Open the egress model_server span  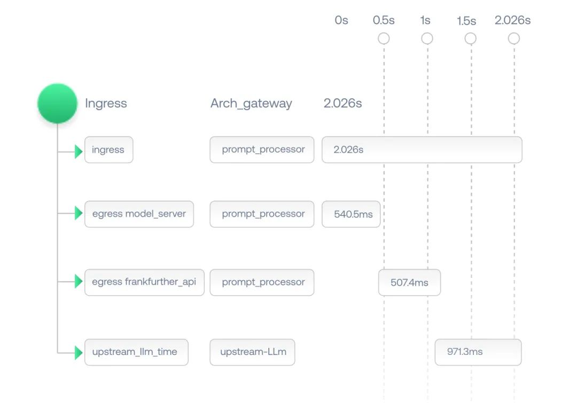tap(139, 214)
